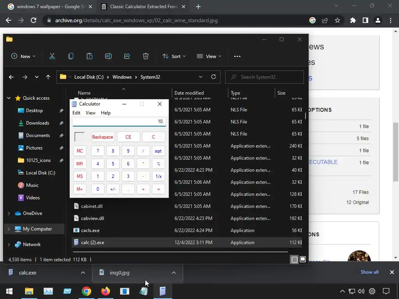399x299 pixels.
Task: Click the Cut scissors icon in File Explorer
Action: (52, 56)
